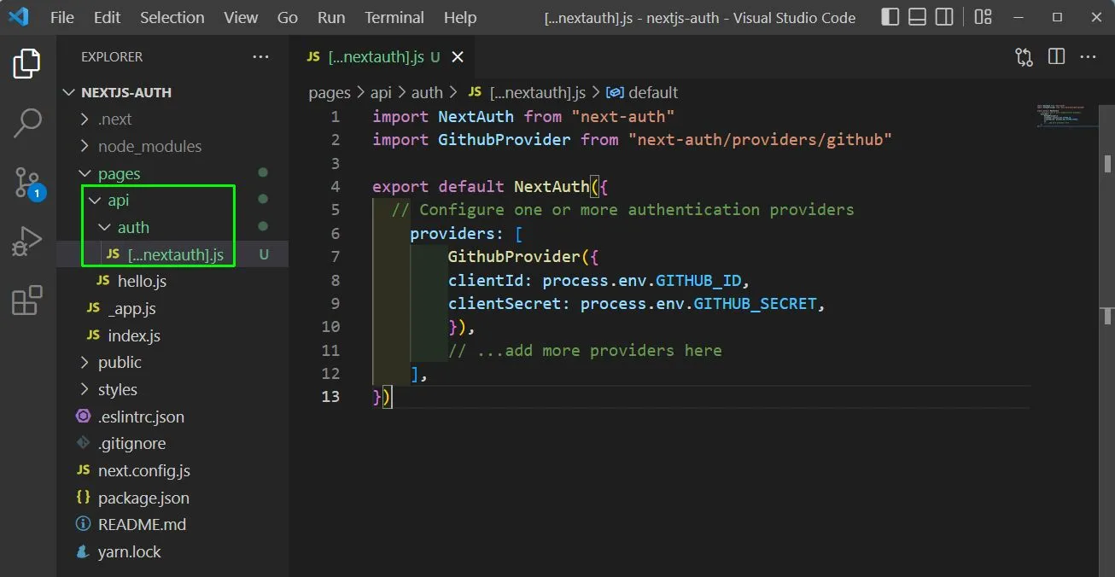Open the View menu
This screenshot has width=1115, height=577.
pyautogui.click(x=241, y=17)
